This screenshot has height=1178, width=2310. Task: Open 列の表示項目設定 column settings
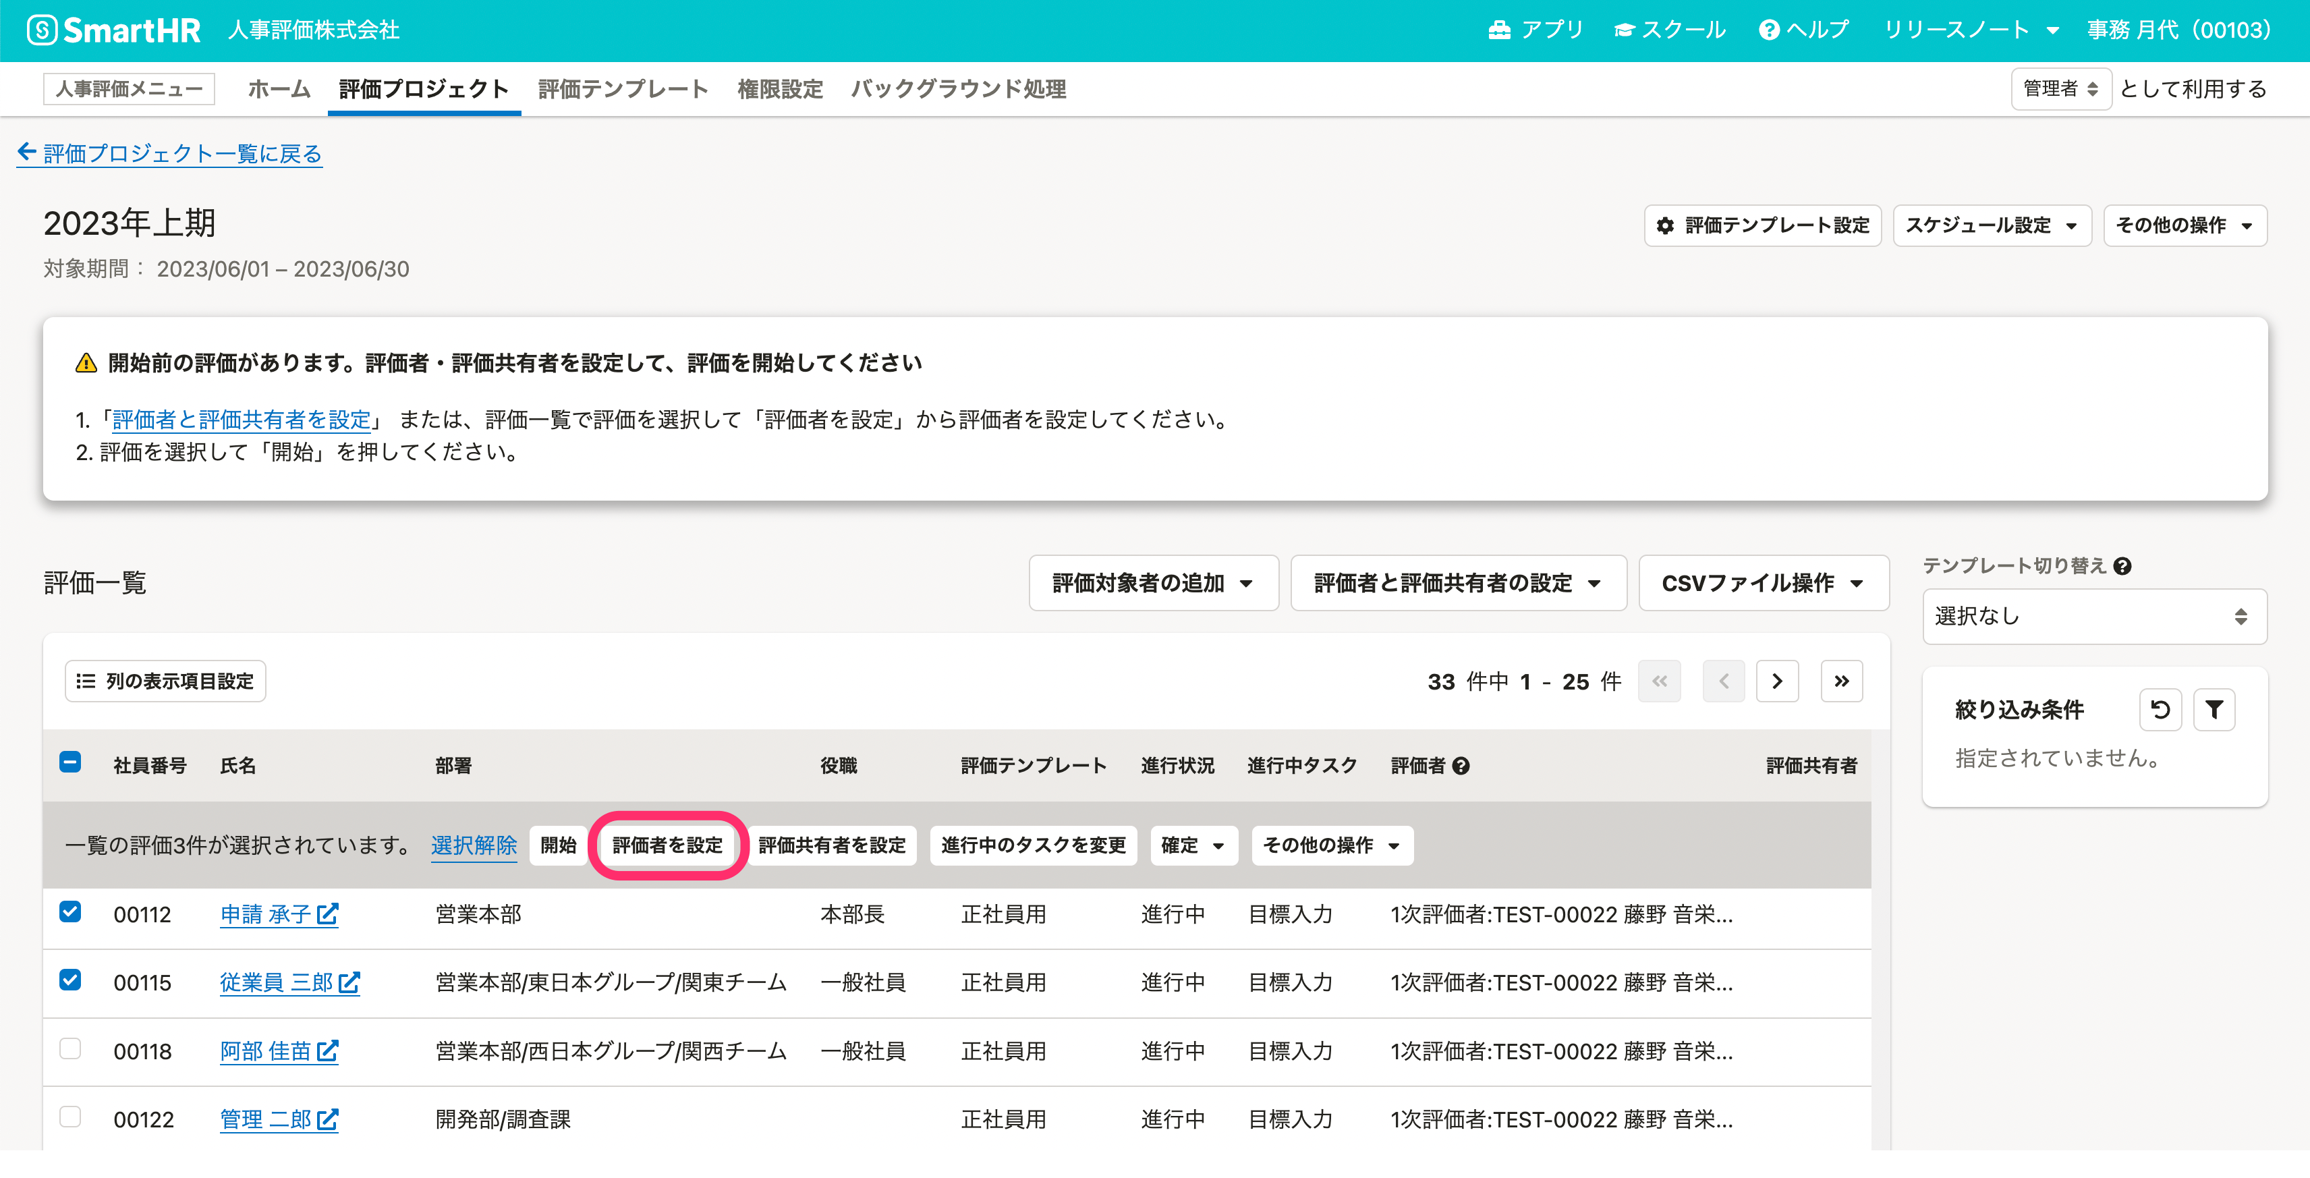click(165, 681)
